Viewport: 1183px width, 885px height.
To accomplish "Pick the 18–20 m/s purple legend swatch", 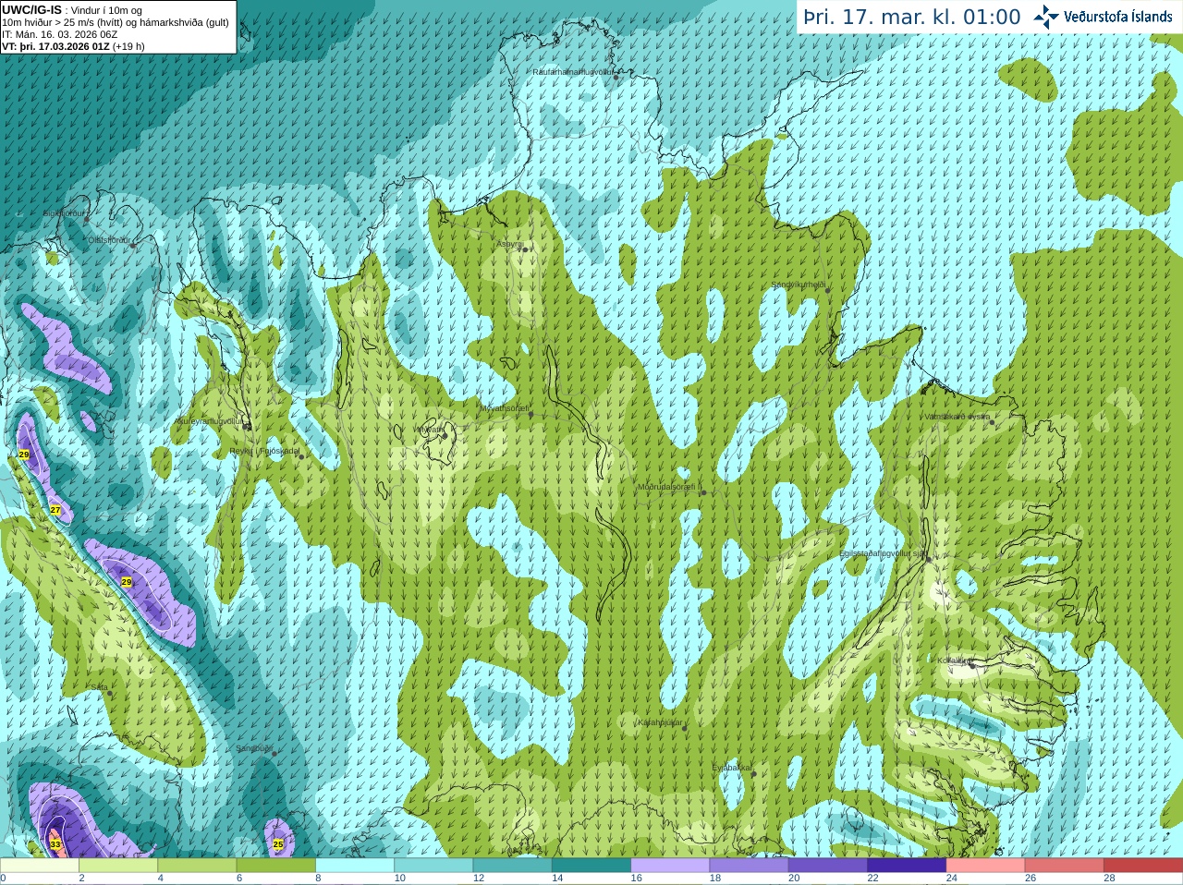I will pyautogui.click(x=750, y=866).
